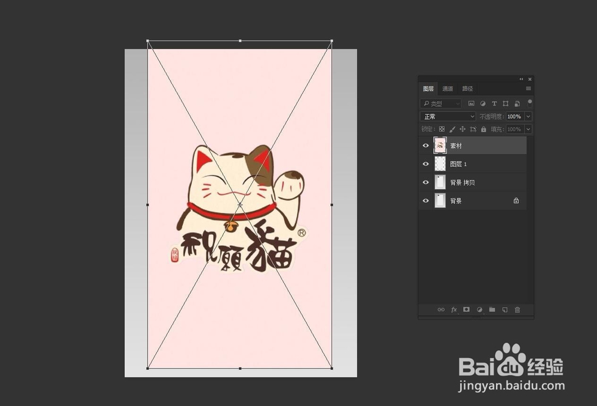Click the top-left transform corner handle

coord(147,41)
